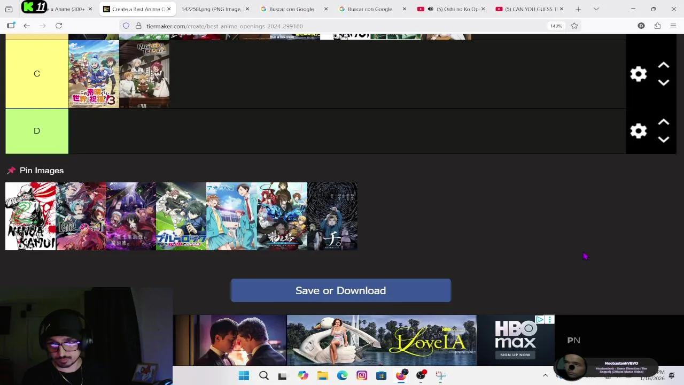Open Microsoft Edge from taskbar
The width and height of the screenshot is (684, 385).
pyautogui.click(x=342, y=375)
